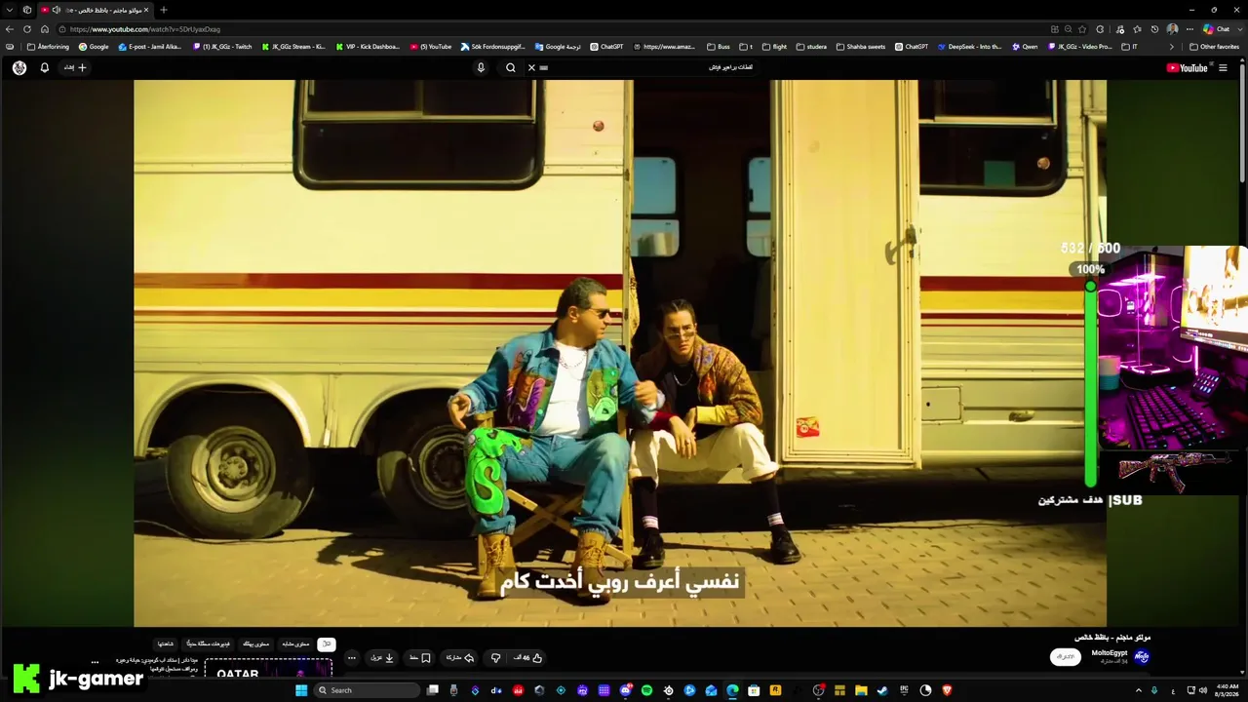Open the browser profile picture

click(1172, 29)
